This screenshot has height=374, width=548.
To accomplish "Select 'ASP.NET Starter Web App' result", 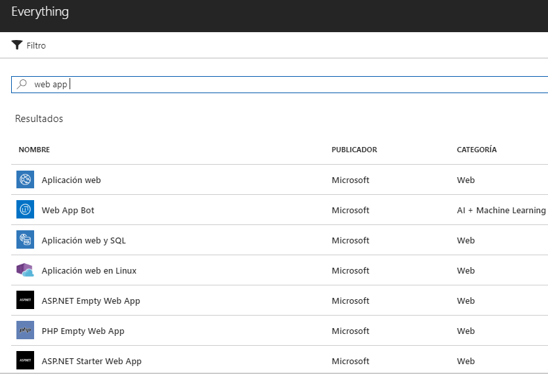I will 280,360.
